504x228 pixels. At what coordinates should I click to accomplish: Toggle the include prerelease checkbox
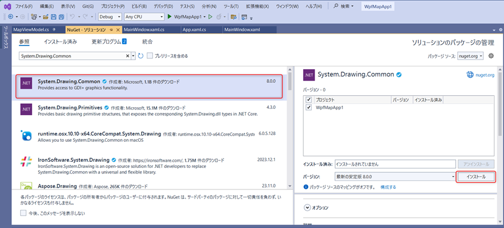(150, 56)
